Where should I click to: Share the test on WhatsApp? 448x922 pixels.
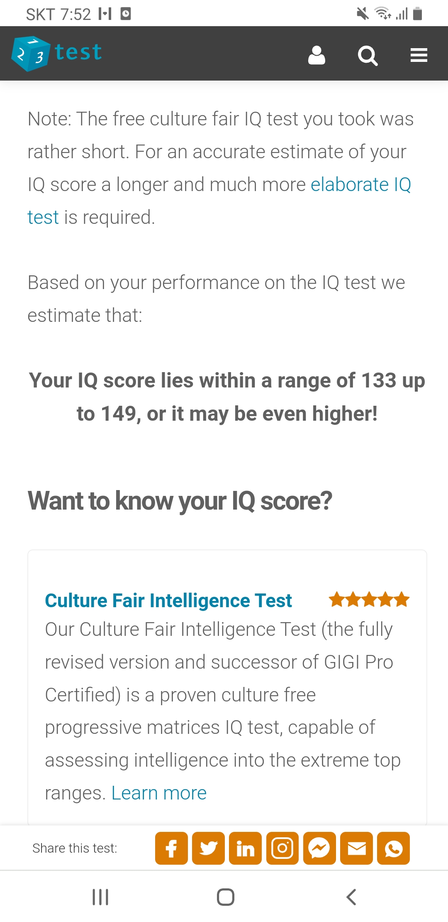tap(393, 849)
